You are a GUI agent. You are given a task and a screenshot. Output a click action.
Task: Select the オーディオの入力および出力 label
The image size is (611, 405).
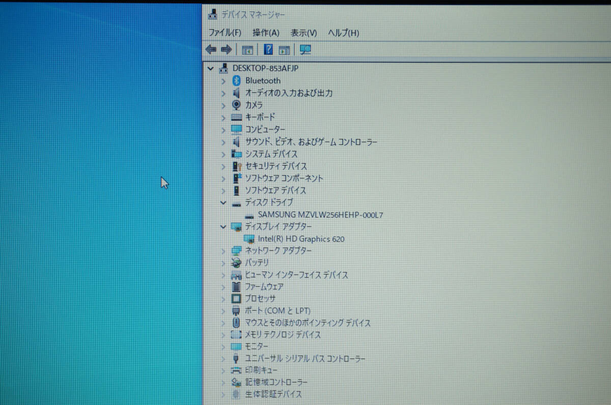[x=289, y=93]
